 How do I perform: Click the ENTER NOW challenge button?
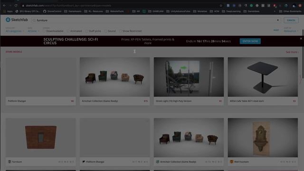250,41
